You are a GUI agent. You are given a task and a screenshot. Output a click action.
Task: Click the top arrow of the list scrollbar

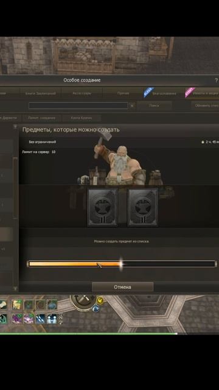click(x=15, y=127)
